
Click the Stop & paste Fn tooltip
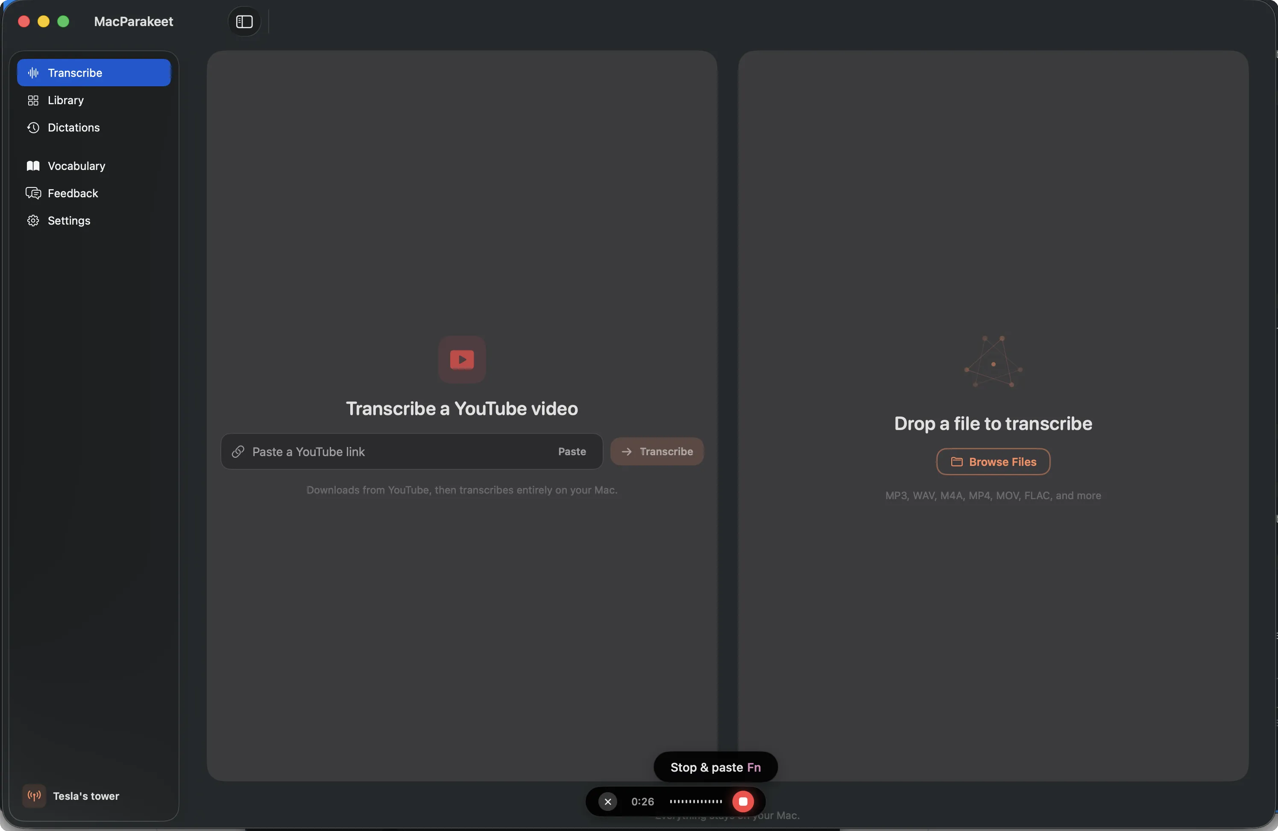715,767
